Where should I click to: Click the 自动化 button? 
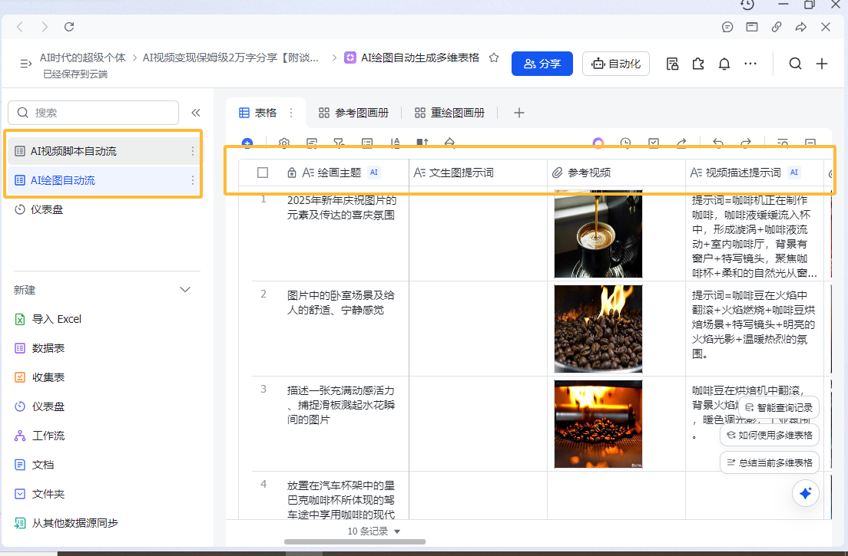[x=616, y=64]
